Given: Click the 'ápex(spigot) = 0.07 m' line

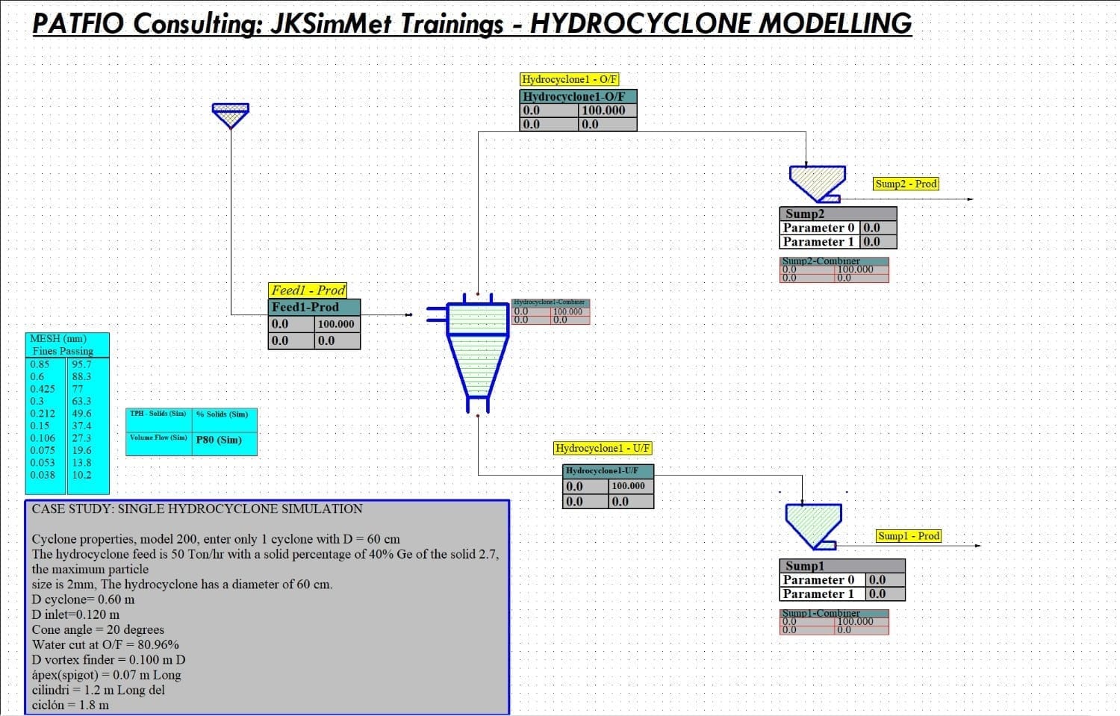Looking at the screenshot, I should point(107,675).
